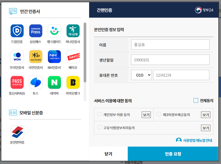Click 보기 for 제3자정보제공동의

tap(206, 115)
